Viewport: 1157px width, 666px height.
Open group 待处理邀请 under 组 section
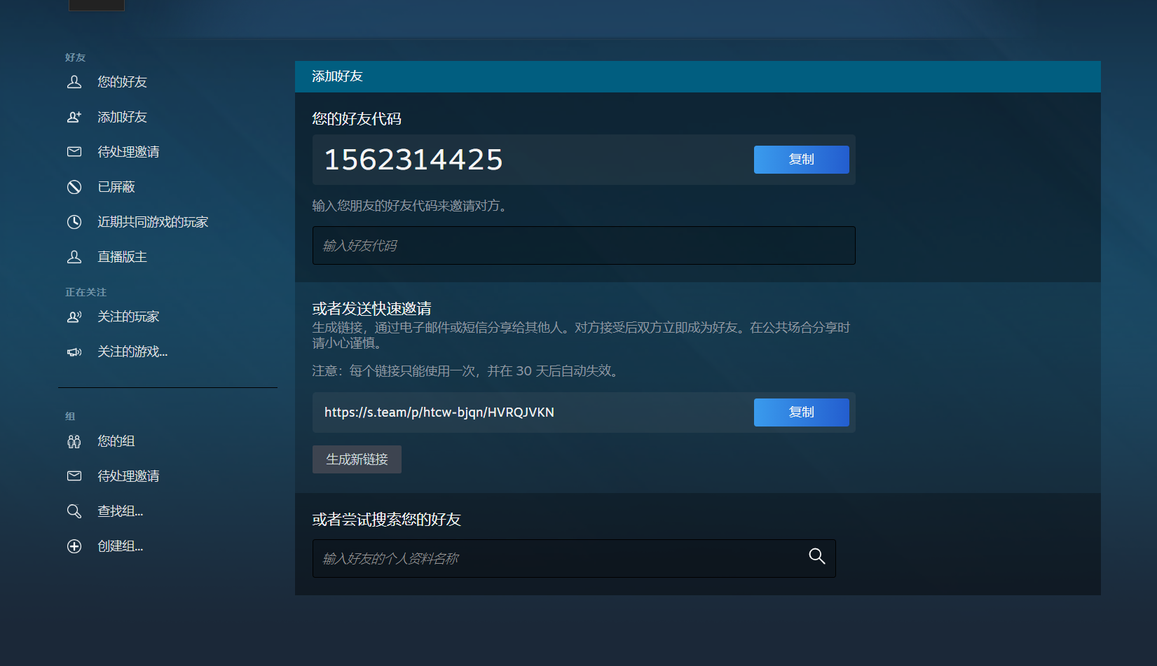[128, 476]
